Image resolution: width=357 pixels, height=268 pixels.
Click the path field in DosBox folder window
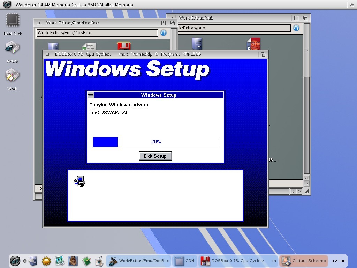97,33
